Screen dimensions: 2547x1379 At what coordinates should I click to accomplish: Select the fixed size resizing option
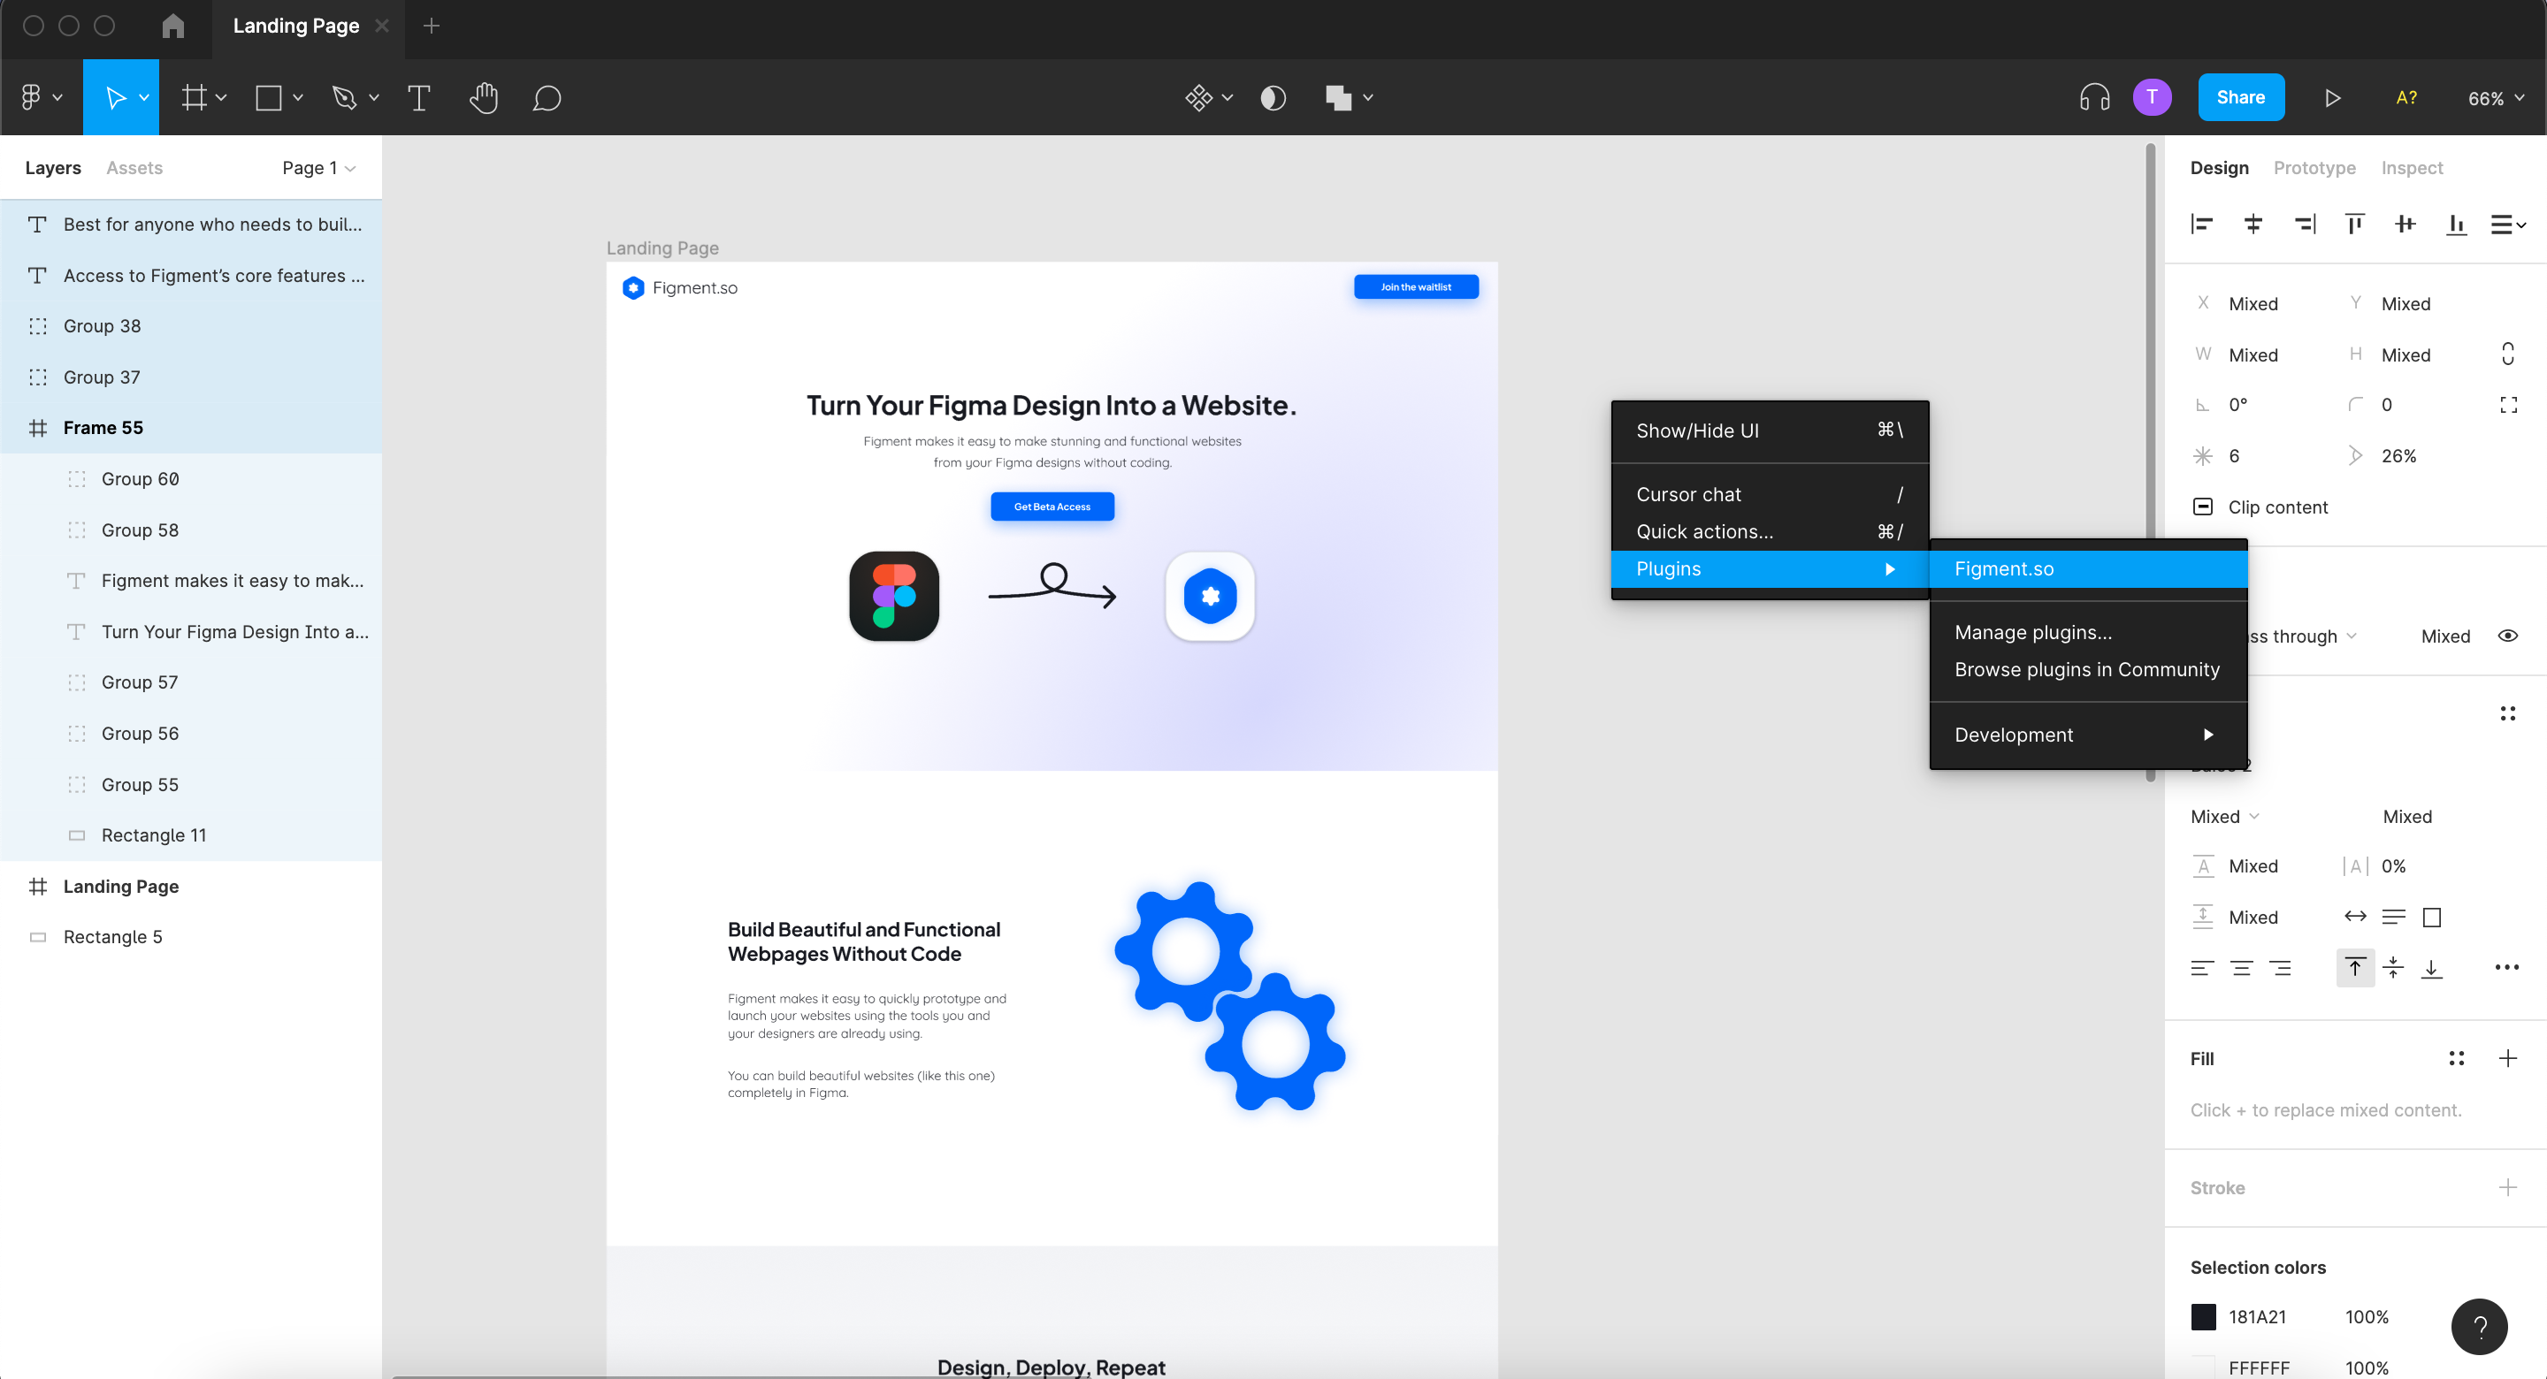(x=2432, y=917)
